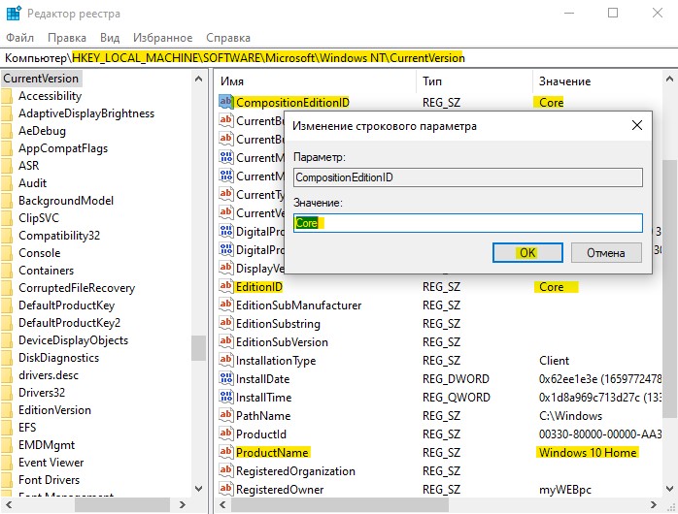
Task: Select the CurrentVersion tree node
Action: click(x=41, y=79)
